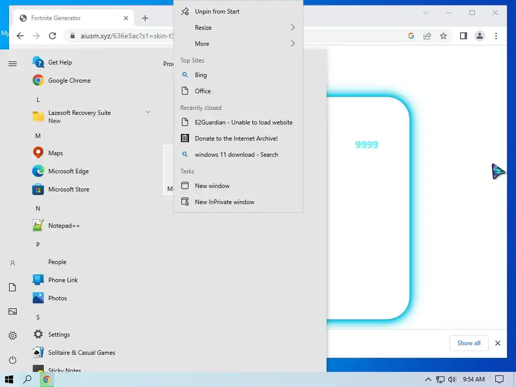516x387 pixels.
Task: Open Chrome profile avatar menu
Action: point(480,36)
